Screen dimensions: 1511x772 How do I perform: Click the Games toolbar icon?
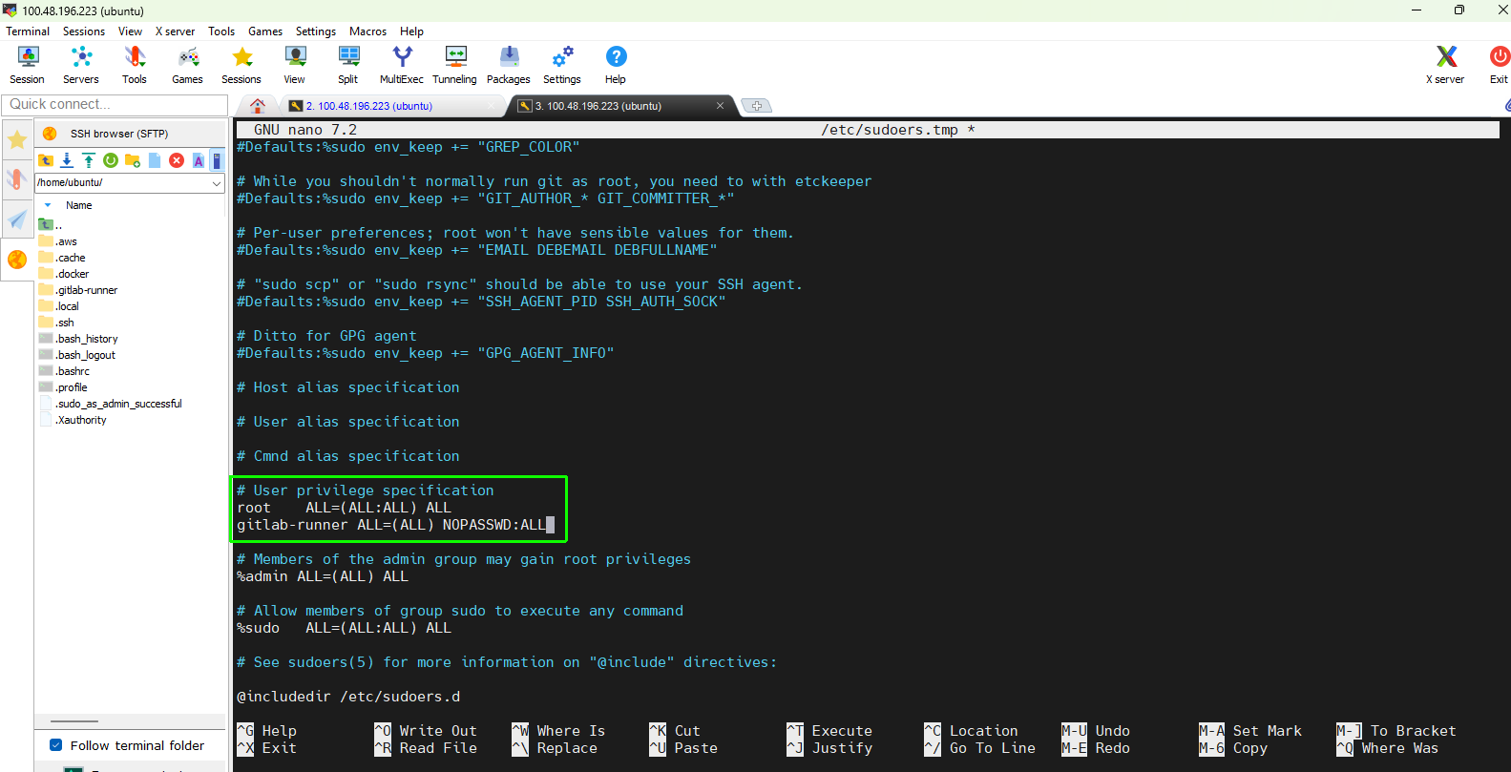tap(188, 65)
